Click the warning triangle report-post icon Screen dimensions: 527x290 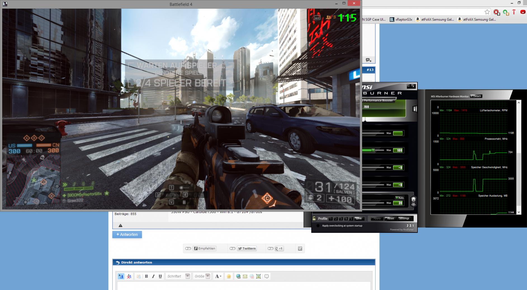pos(120,226)
